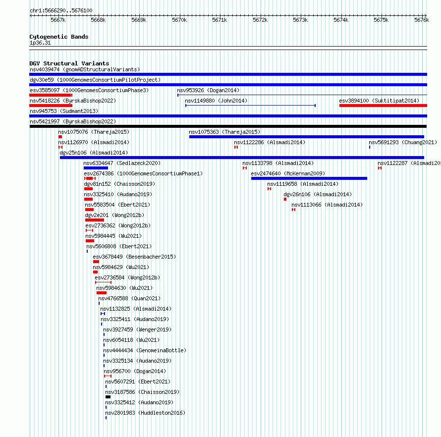Select dgv26n106 (Alsmadi2014) label
This screenshot has height=437, width=441.
(x=318, y=194)
